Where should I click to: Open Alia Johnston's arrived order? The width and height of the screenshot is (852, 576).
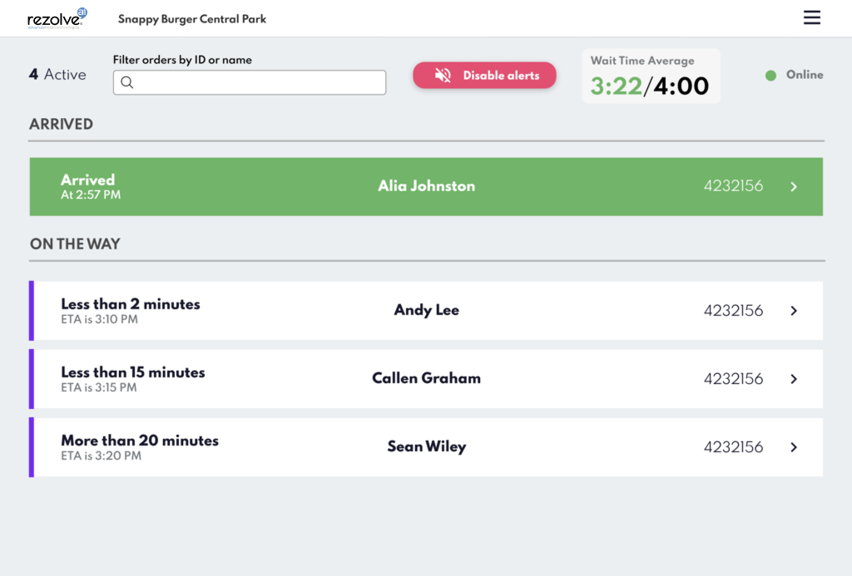pos(426,186)
